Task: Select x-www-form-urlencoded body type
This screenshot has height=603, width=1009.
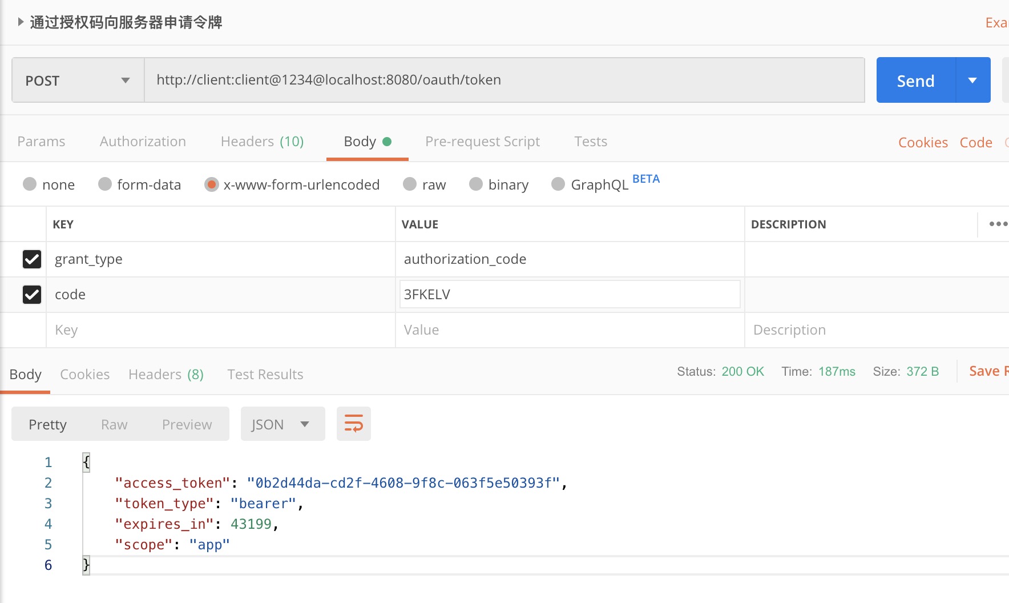Action: coord(292,184)
